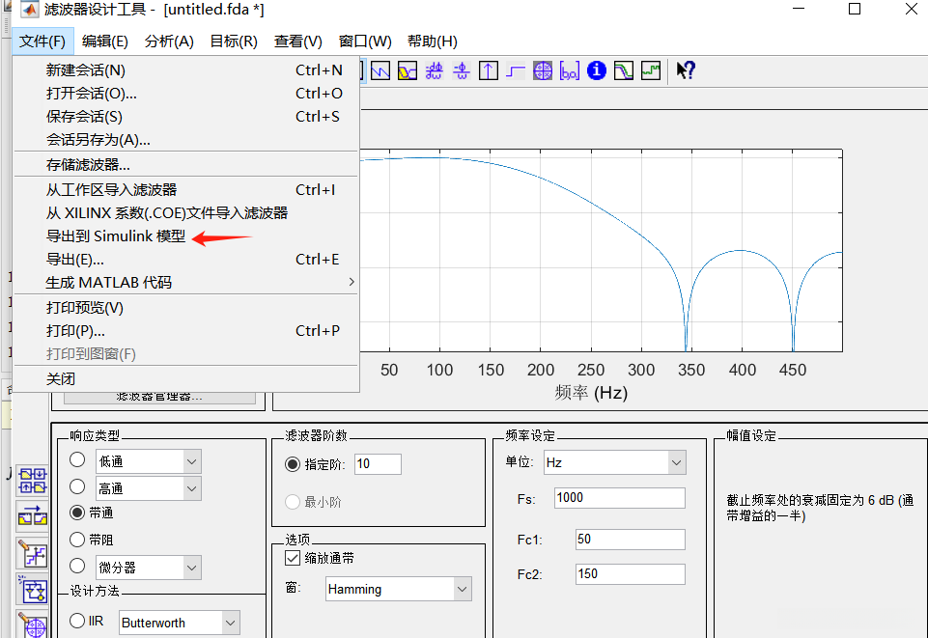Choose 关闭 from the File menu
The image size is (928, 638).
185,378
